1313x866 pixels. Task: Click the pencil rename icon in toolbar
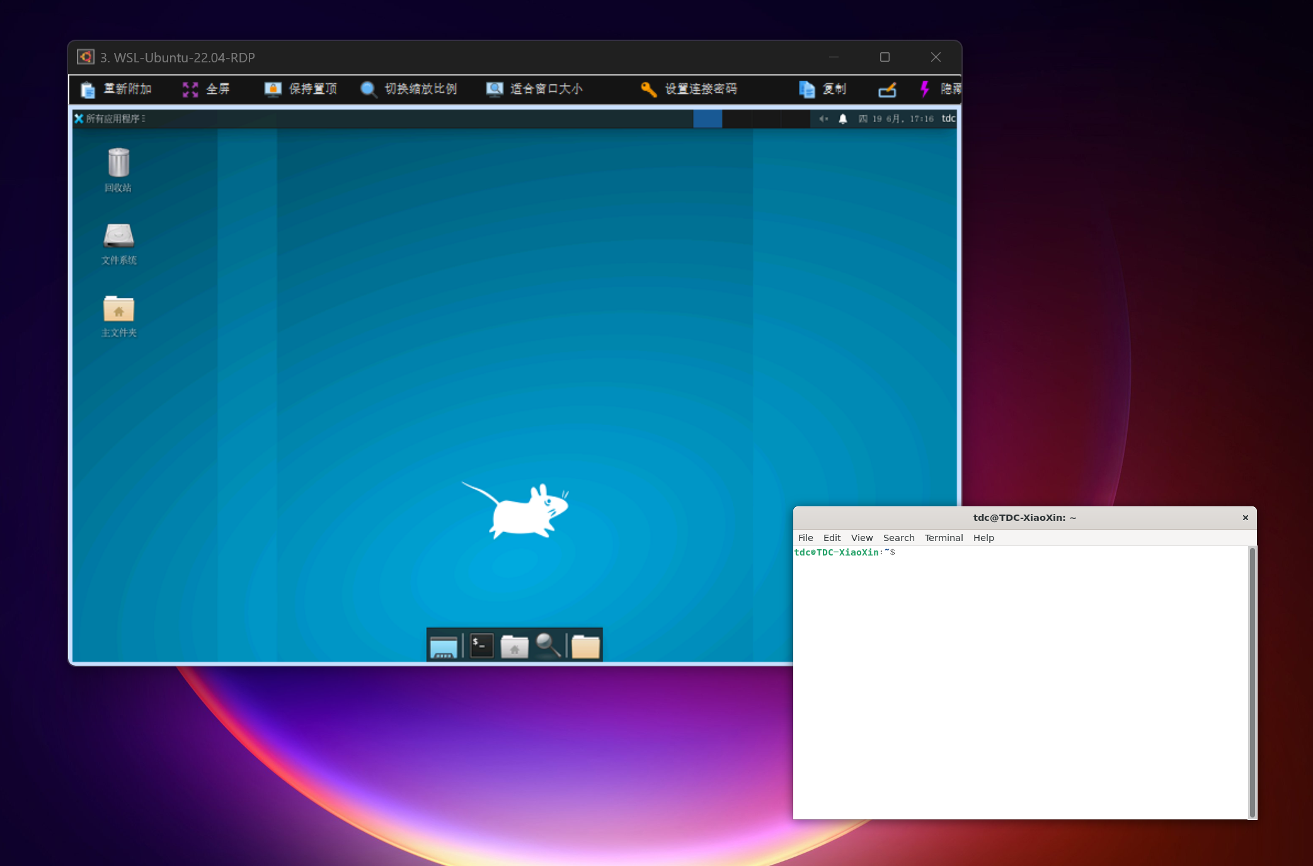887,90
